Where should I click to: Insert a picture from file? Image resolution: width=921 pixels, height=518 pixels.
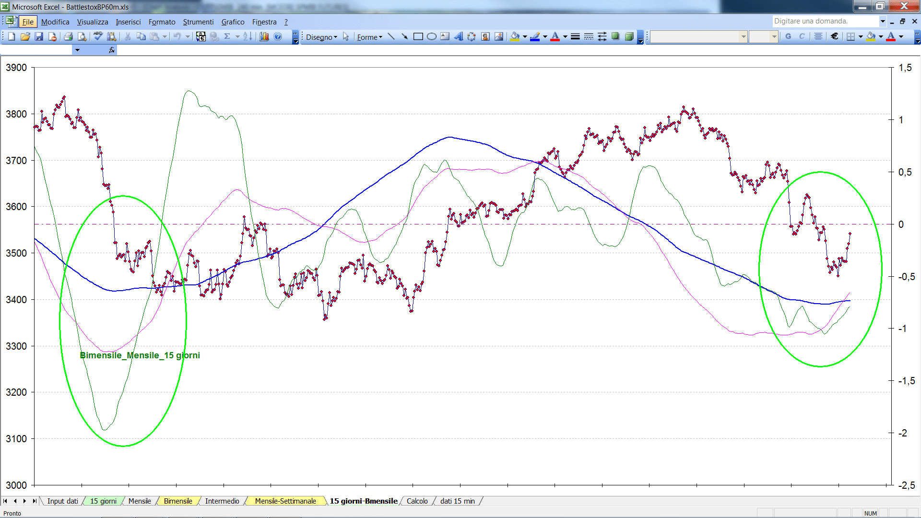(x=499, y=36)
